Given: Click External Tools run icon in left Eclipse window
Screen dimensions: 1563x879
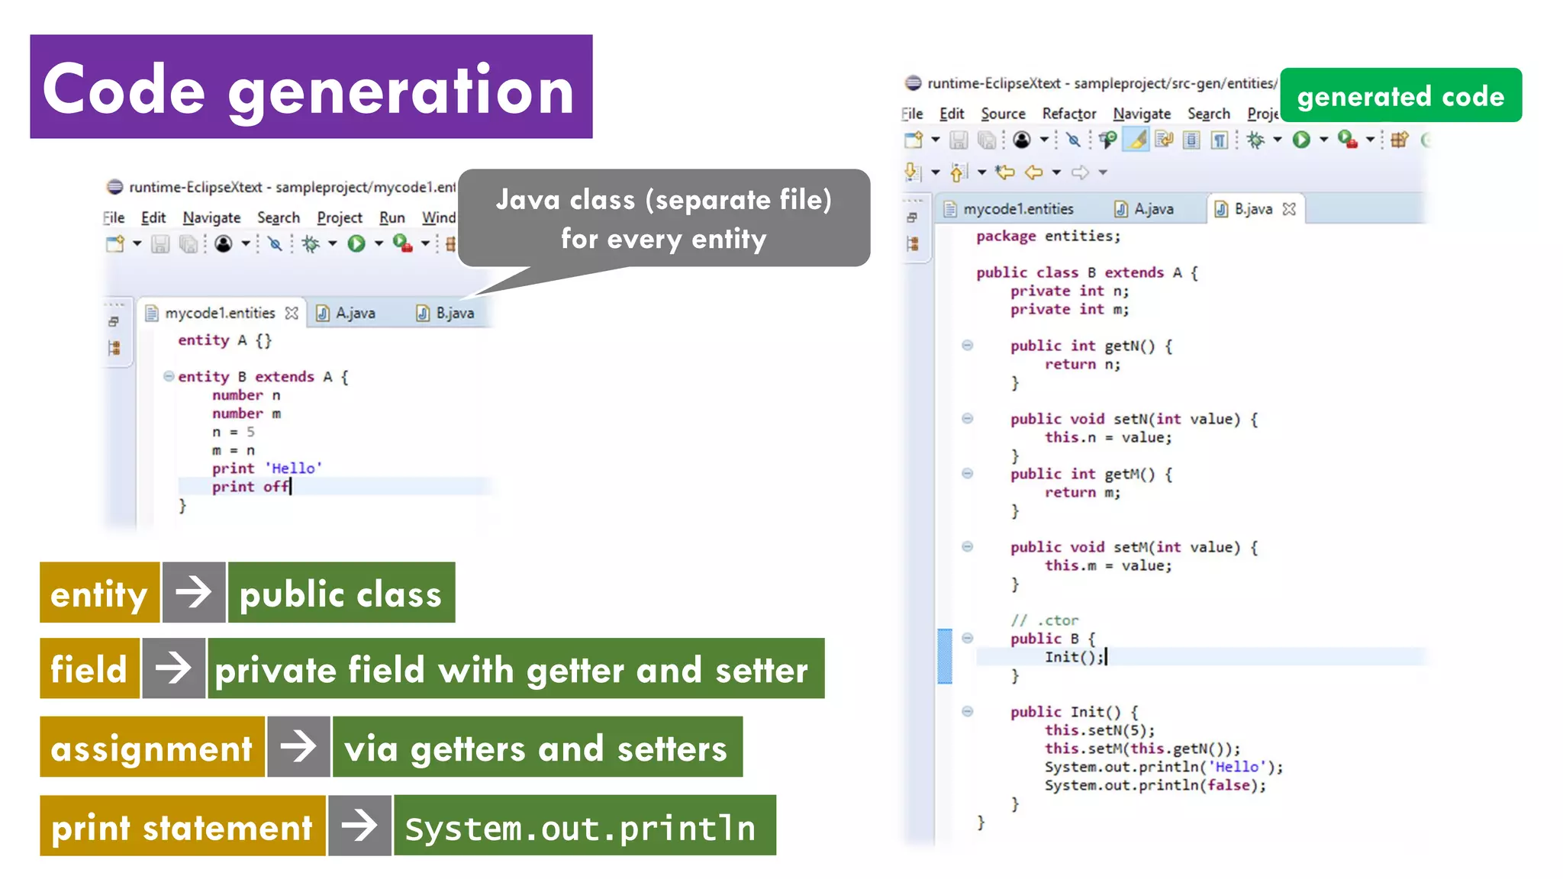Looking at the screenshot, I should pyautogui.click(x=402, y=244).
